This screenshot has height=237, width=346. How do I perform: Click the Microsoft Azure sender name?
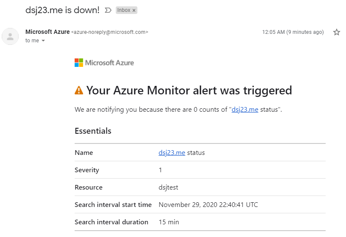(47, 32)
